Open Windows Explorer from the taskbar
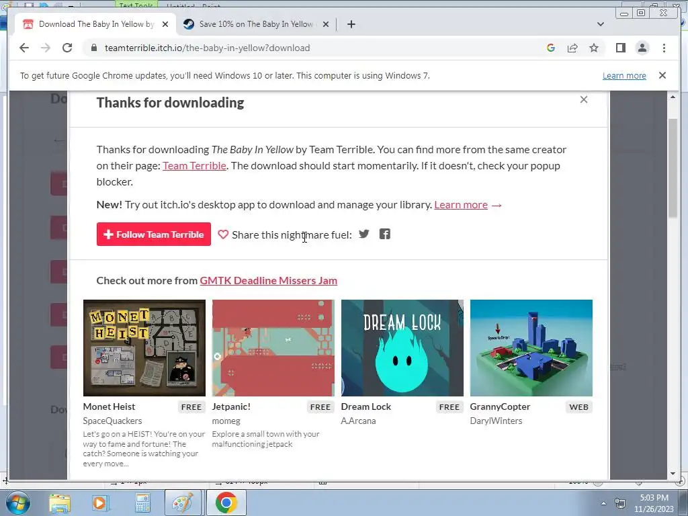688x516 pixels. (x=60, y=503)
